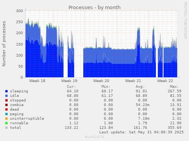Click the paging legend color swatch
The width and height of the screenshot is (189, 141).
pos(6,114)
